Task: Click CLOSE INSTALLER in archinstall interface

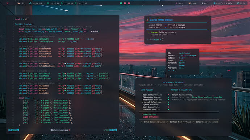Action: click(151, 117)
